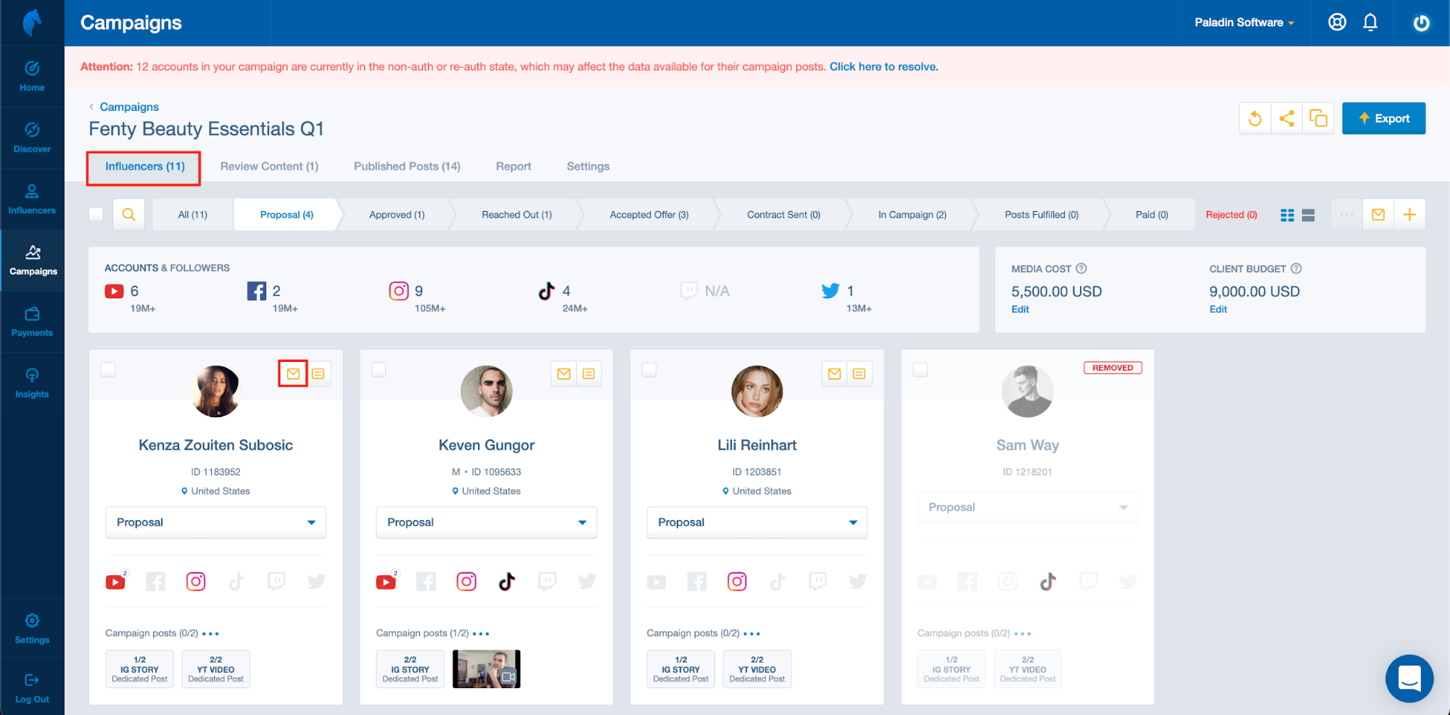Screen dimensions: 1450x715
Task: Open notes for Kenza Zouiten Subosic
Action: [x=318, y=373]
